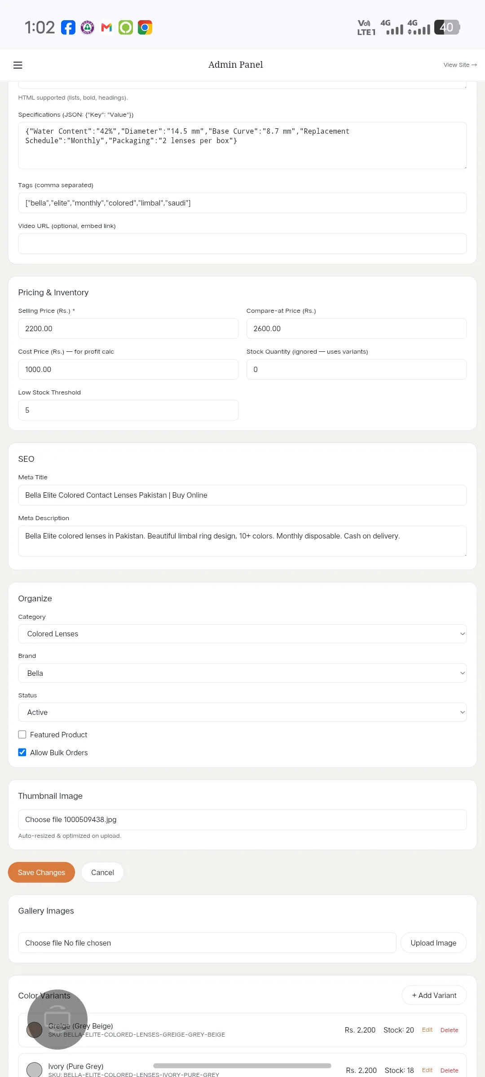Choose a Thumbnail Image file
Image resolution: width=485 pixels, height=1077 pixels.
coord(242,819)
